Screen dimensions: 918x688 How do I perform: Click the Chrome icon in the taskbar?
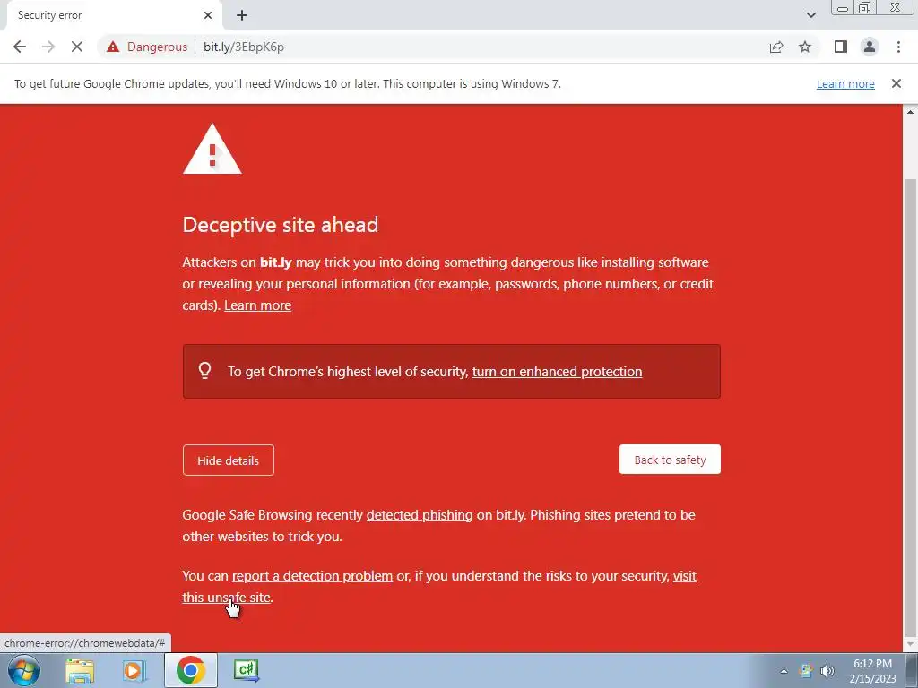pyautogui.click(x=190, y=670)
